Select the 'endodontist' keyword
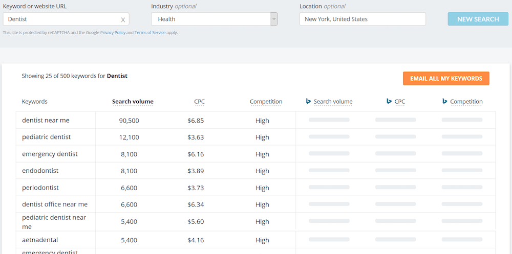 coord(40,171)
